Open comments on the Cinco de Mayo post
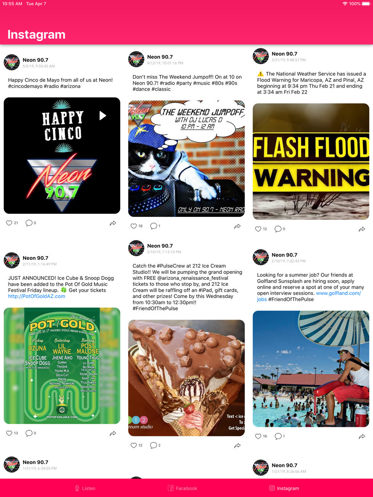 pos(29,223)
